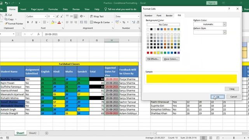Click the Format Cells help question mark
Image resolution: width=249 pixels, height=140 pixels.
(229, 9)
